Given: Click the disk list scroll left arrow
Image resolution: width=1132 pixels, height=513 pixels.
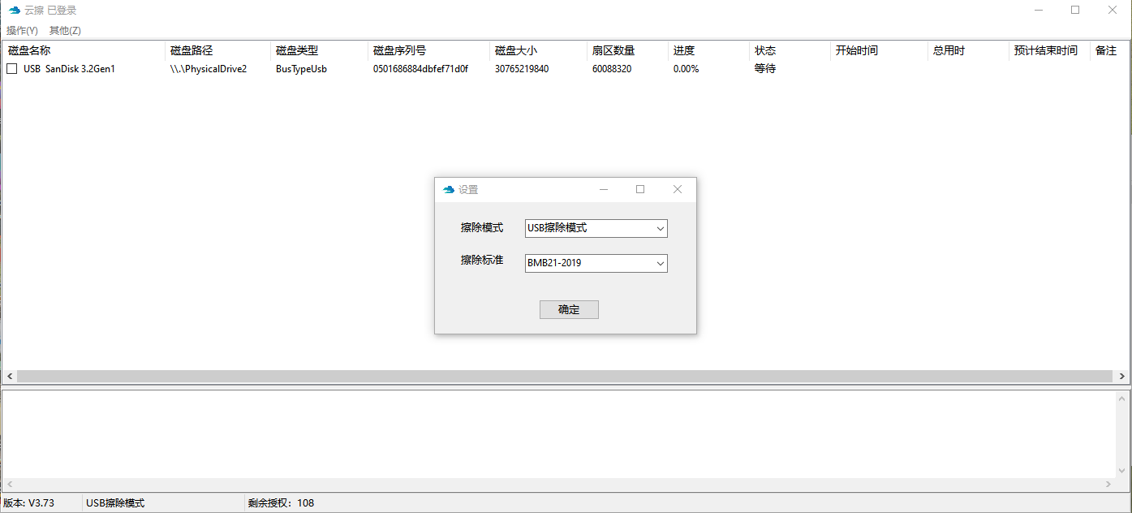Looking at the screenshot, I should tap(10, 377).
